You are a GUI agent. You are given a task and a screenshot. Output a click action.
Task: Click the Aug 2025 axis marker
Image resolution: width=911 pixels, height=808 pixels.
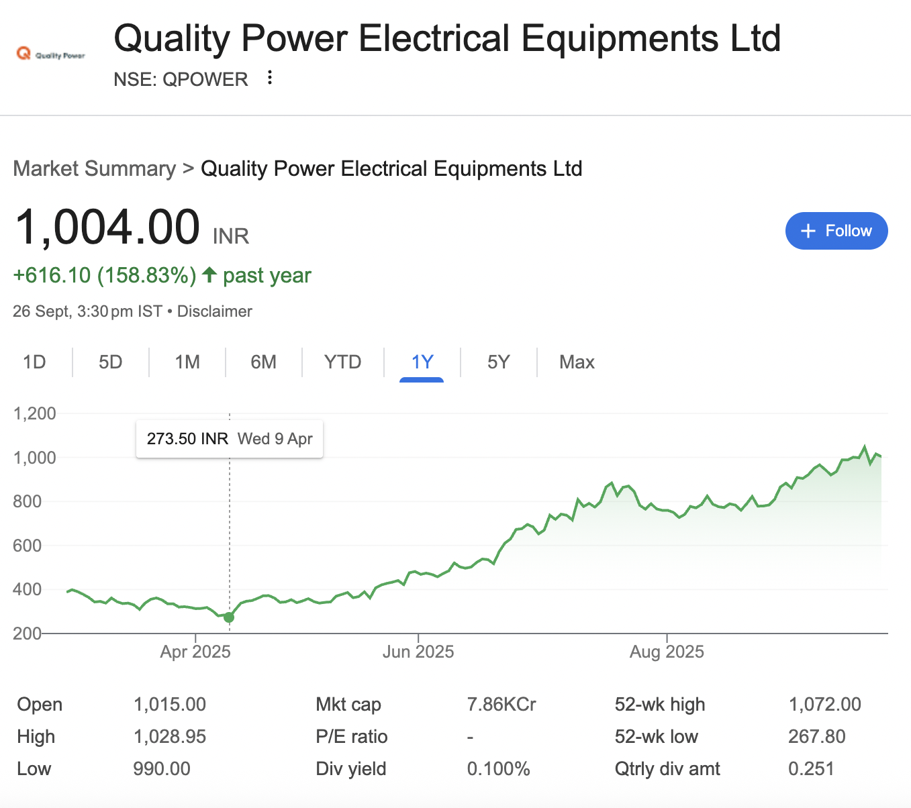tap(667, 652)
